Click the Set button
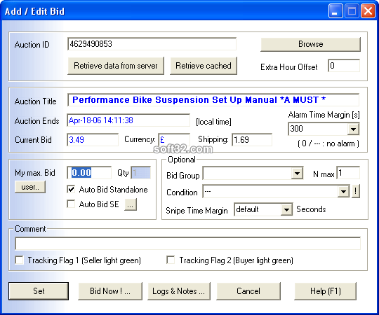Screen dimensions: 379x315 point(39,291)
